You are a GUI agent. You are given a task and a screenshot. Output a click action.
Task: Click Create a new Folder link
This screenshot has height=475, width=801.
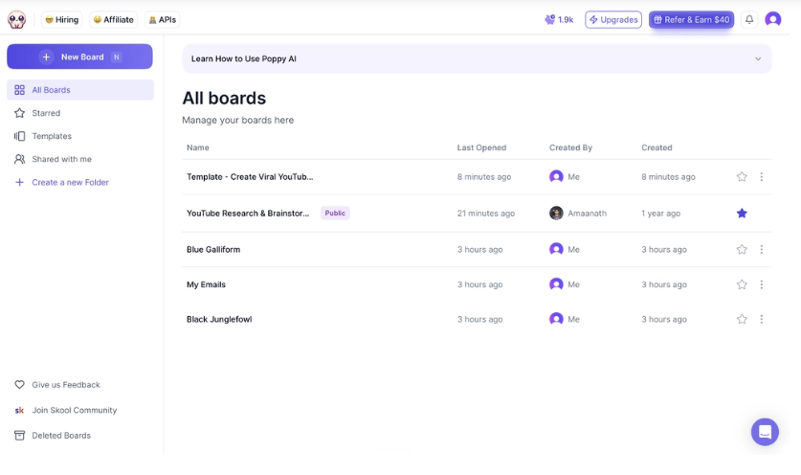pyautogui.click(x=71, y=182)
